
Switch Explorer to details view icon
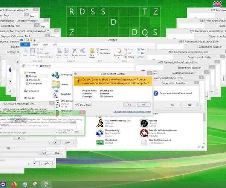[199, 147]
